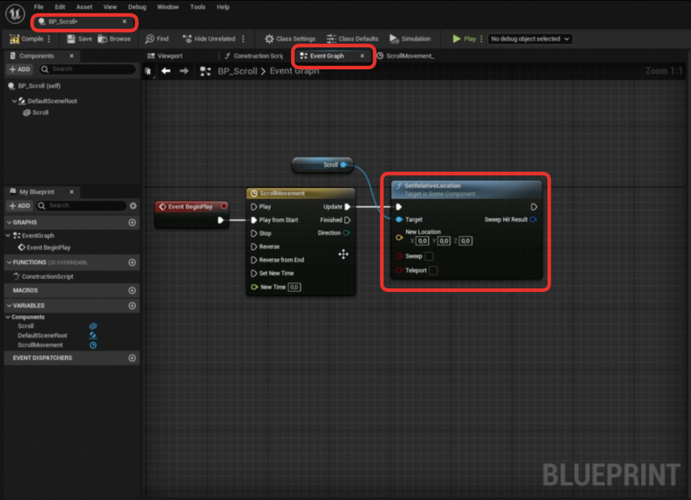The height and width of the screenshot is (500, 691).
Task: Open My Blueprint settings gear
Action: (133, 206)
